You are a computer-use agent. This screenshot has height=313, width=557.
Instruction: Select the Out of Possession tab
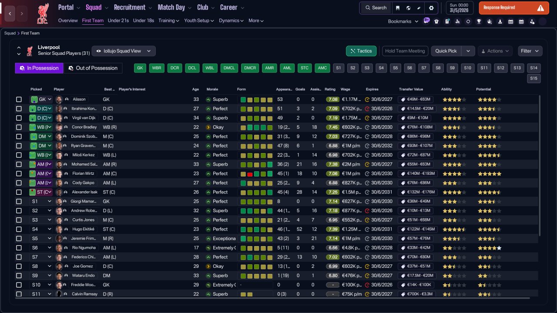[93, 68]
